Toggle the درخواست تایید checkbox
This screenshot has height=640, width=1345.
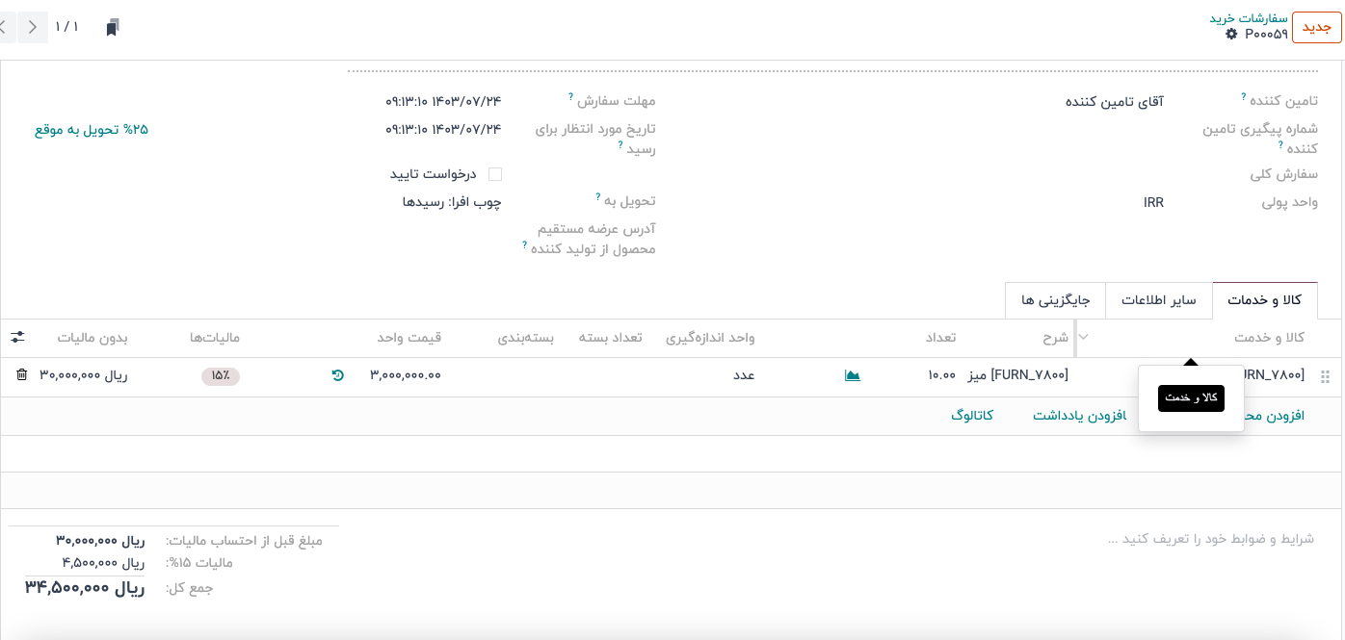[495, 174]
